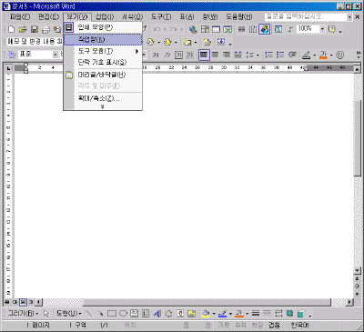Viewport: 364px width, 332px height.
Task: Open the 표준 style dropdown
Action: coord(56,55)
